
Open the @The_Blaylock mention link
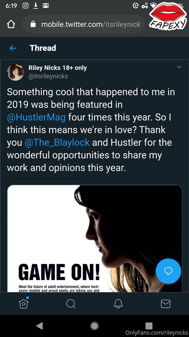click(57, 143)
